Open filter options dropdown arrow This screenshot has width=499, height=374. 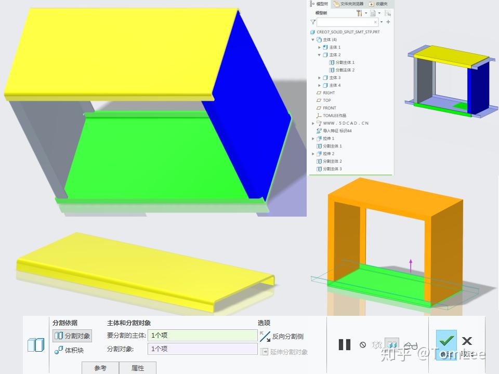click(x=382, y=22)
